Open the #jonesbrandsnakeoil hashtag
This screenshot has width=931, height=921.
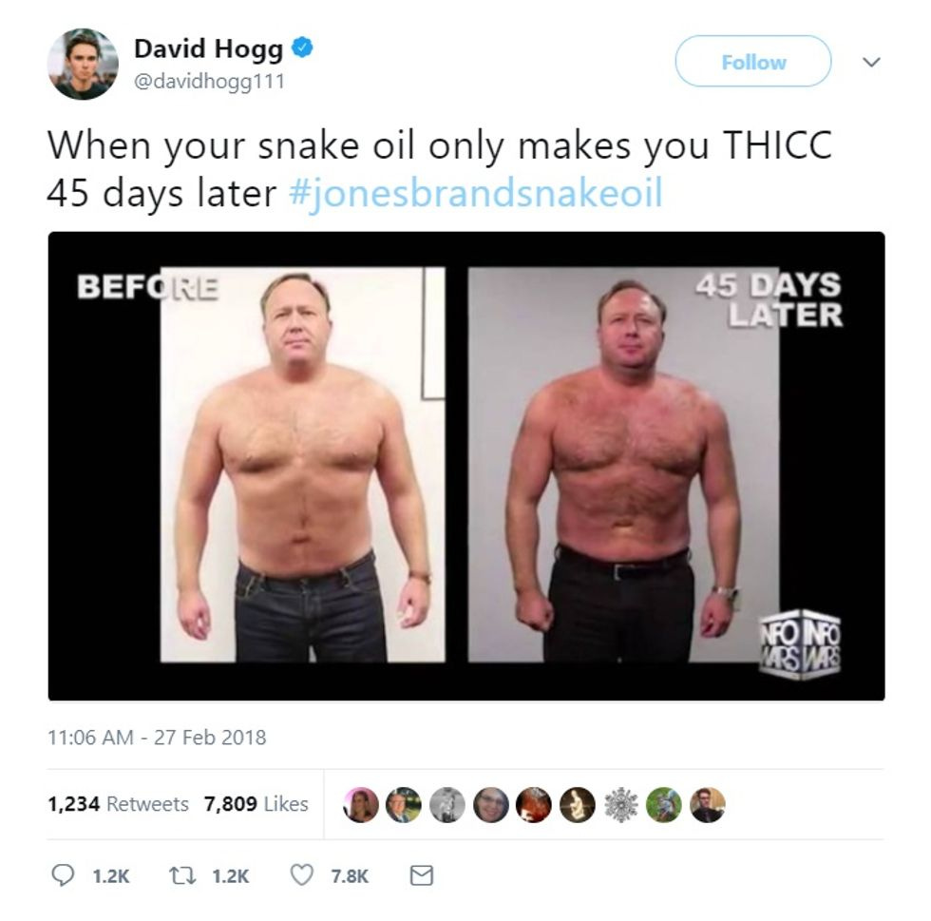tap(476, 193)
